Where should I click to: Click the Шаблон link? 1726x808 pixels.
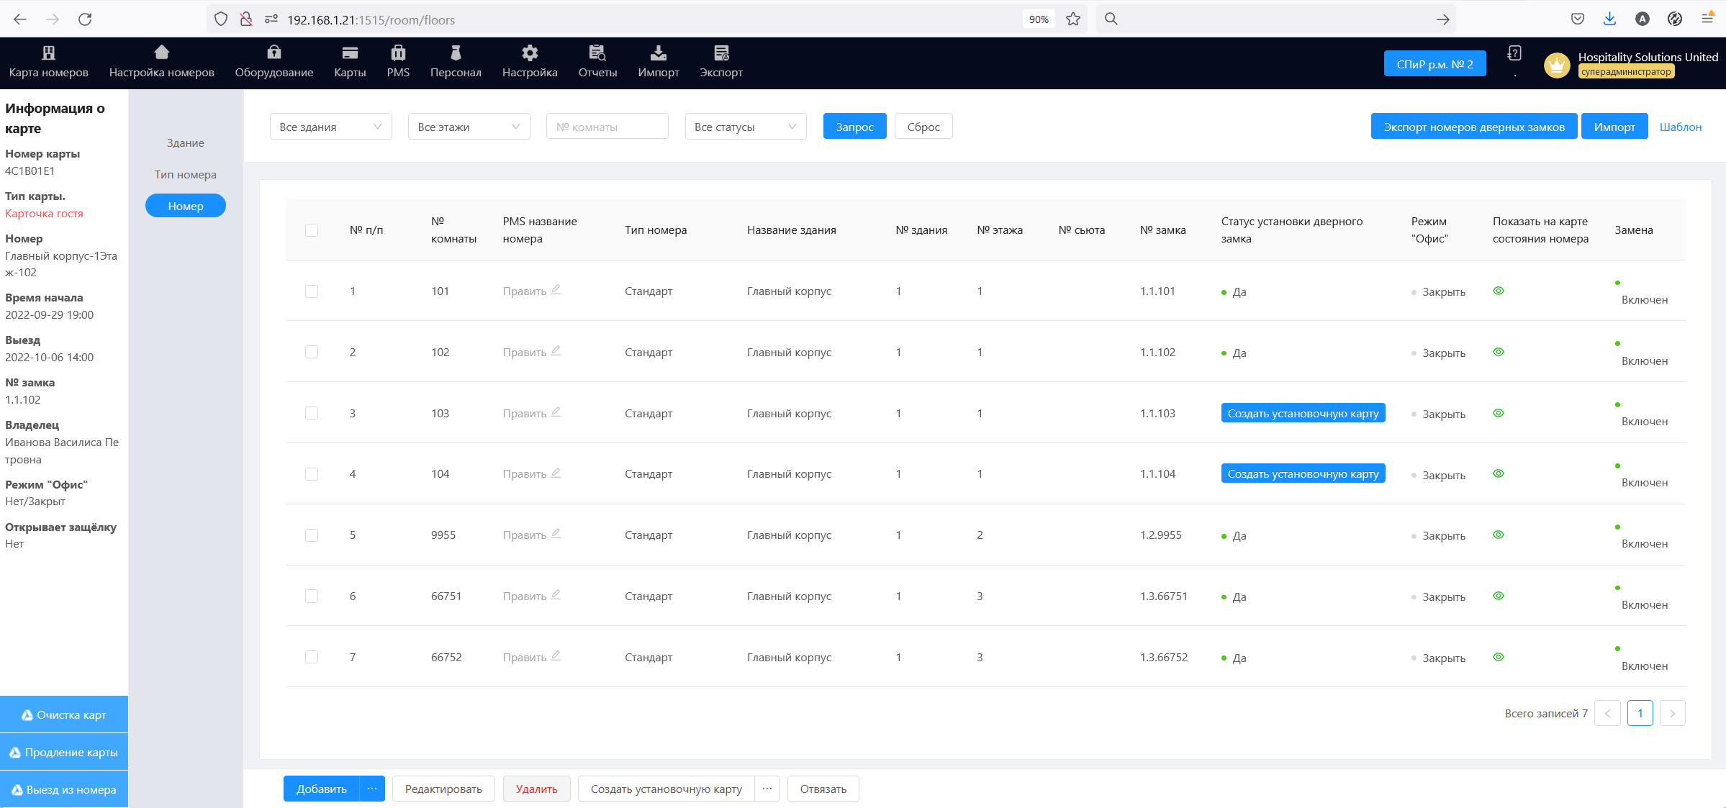tap(1680, 127)
